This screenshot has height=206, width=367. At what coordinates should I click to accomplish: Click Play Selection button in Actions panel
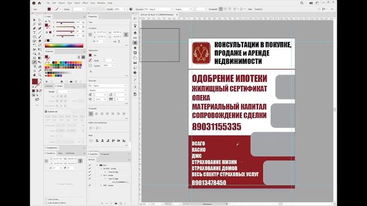111,204
